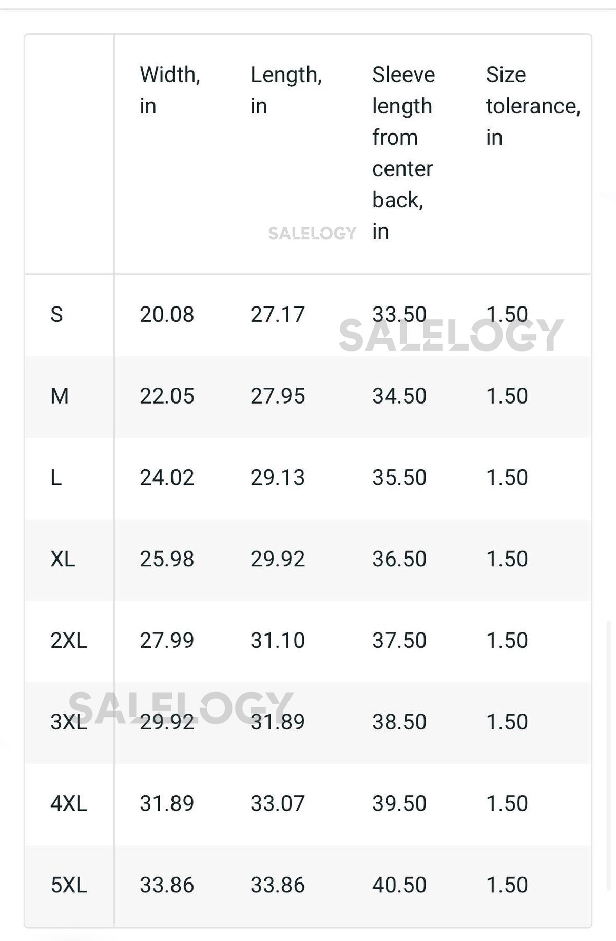Click the 31.10 length cell

pos(278,640)
